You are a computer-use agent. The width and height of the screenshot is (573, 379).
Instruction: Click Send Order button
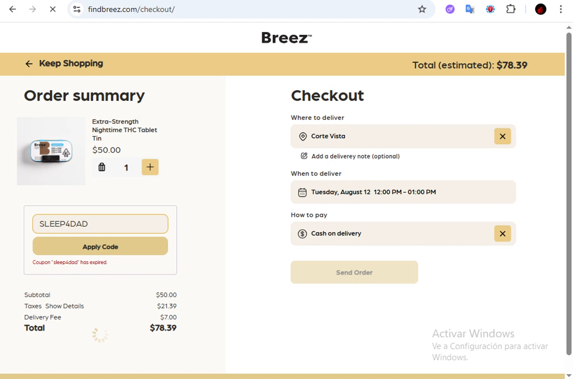click(x=354, y=272)
